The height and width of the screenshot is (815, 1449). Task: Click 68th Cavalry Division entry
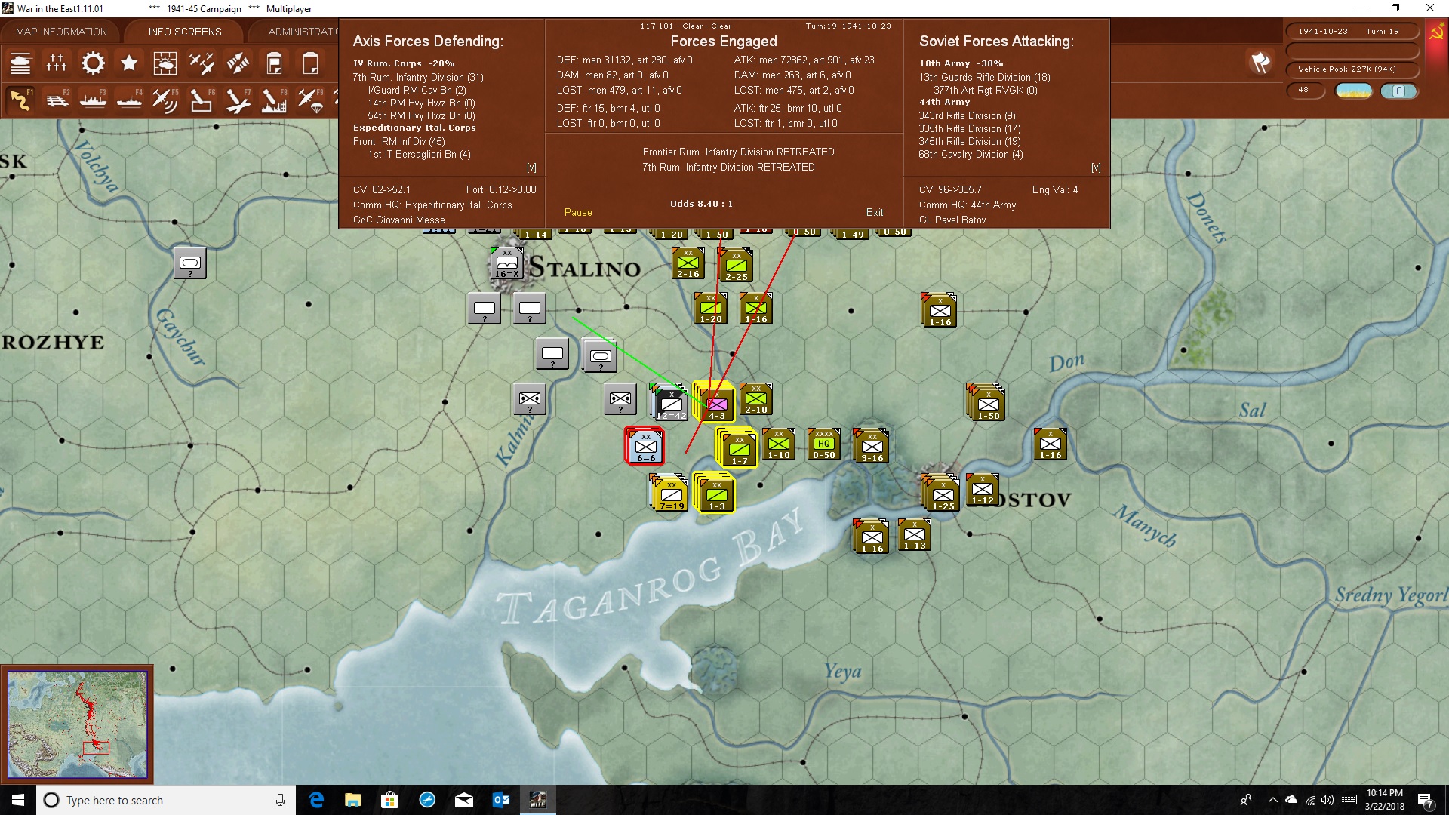(x=971, y=154)
